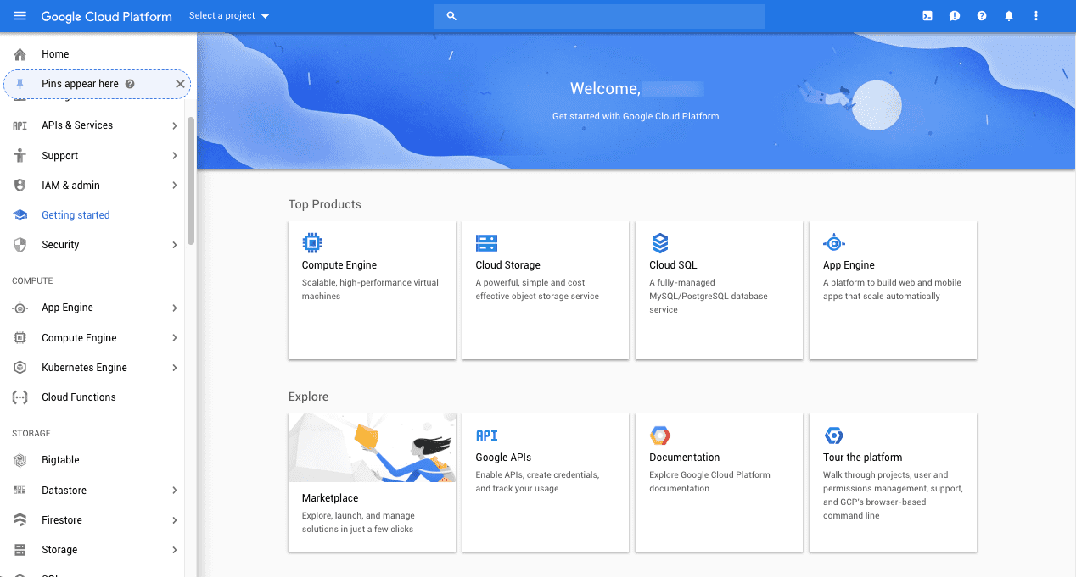
Task: Expand sidebar Compute Engine submenu arrow
Action: click(174, 338)
